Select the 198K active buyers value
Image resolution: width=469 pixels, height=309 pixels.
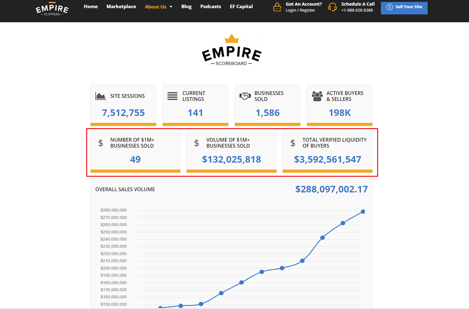coord(340,113)
